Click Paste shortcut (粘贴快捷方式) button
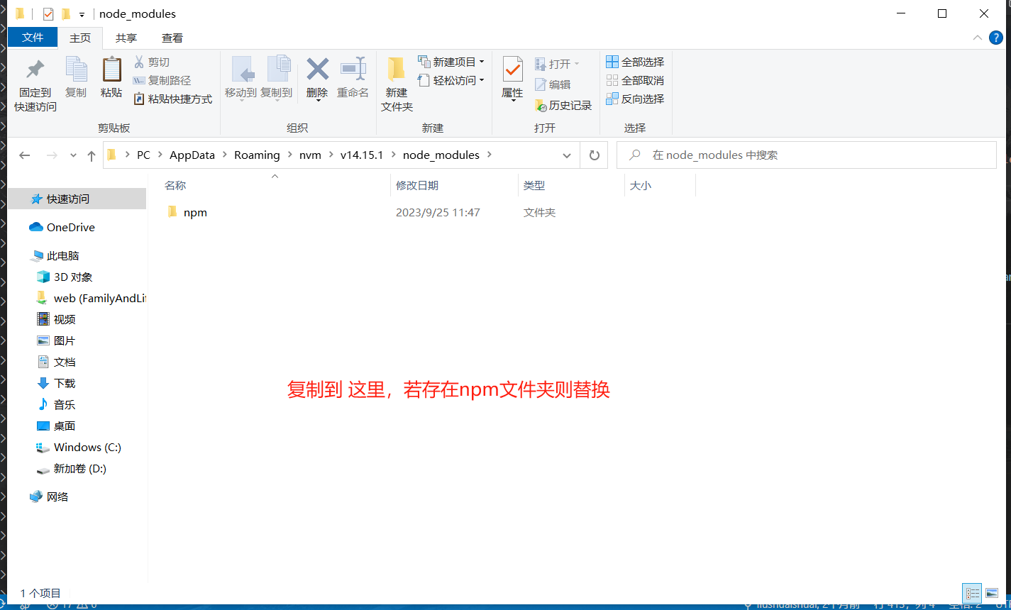The image size is (1011, 610). [173, 99]
